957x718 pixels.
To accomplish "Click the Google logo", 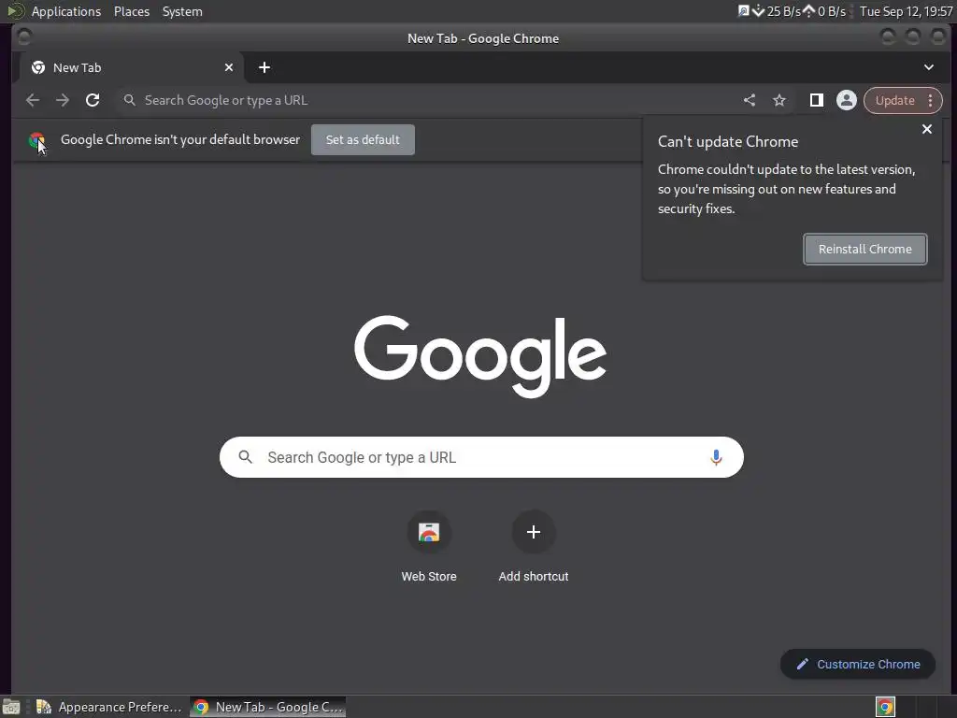I will 480,356.
